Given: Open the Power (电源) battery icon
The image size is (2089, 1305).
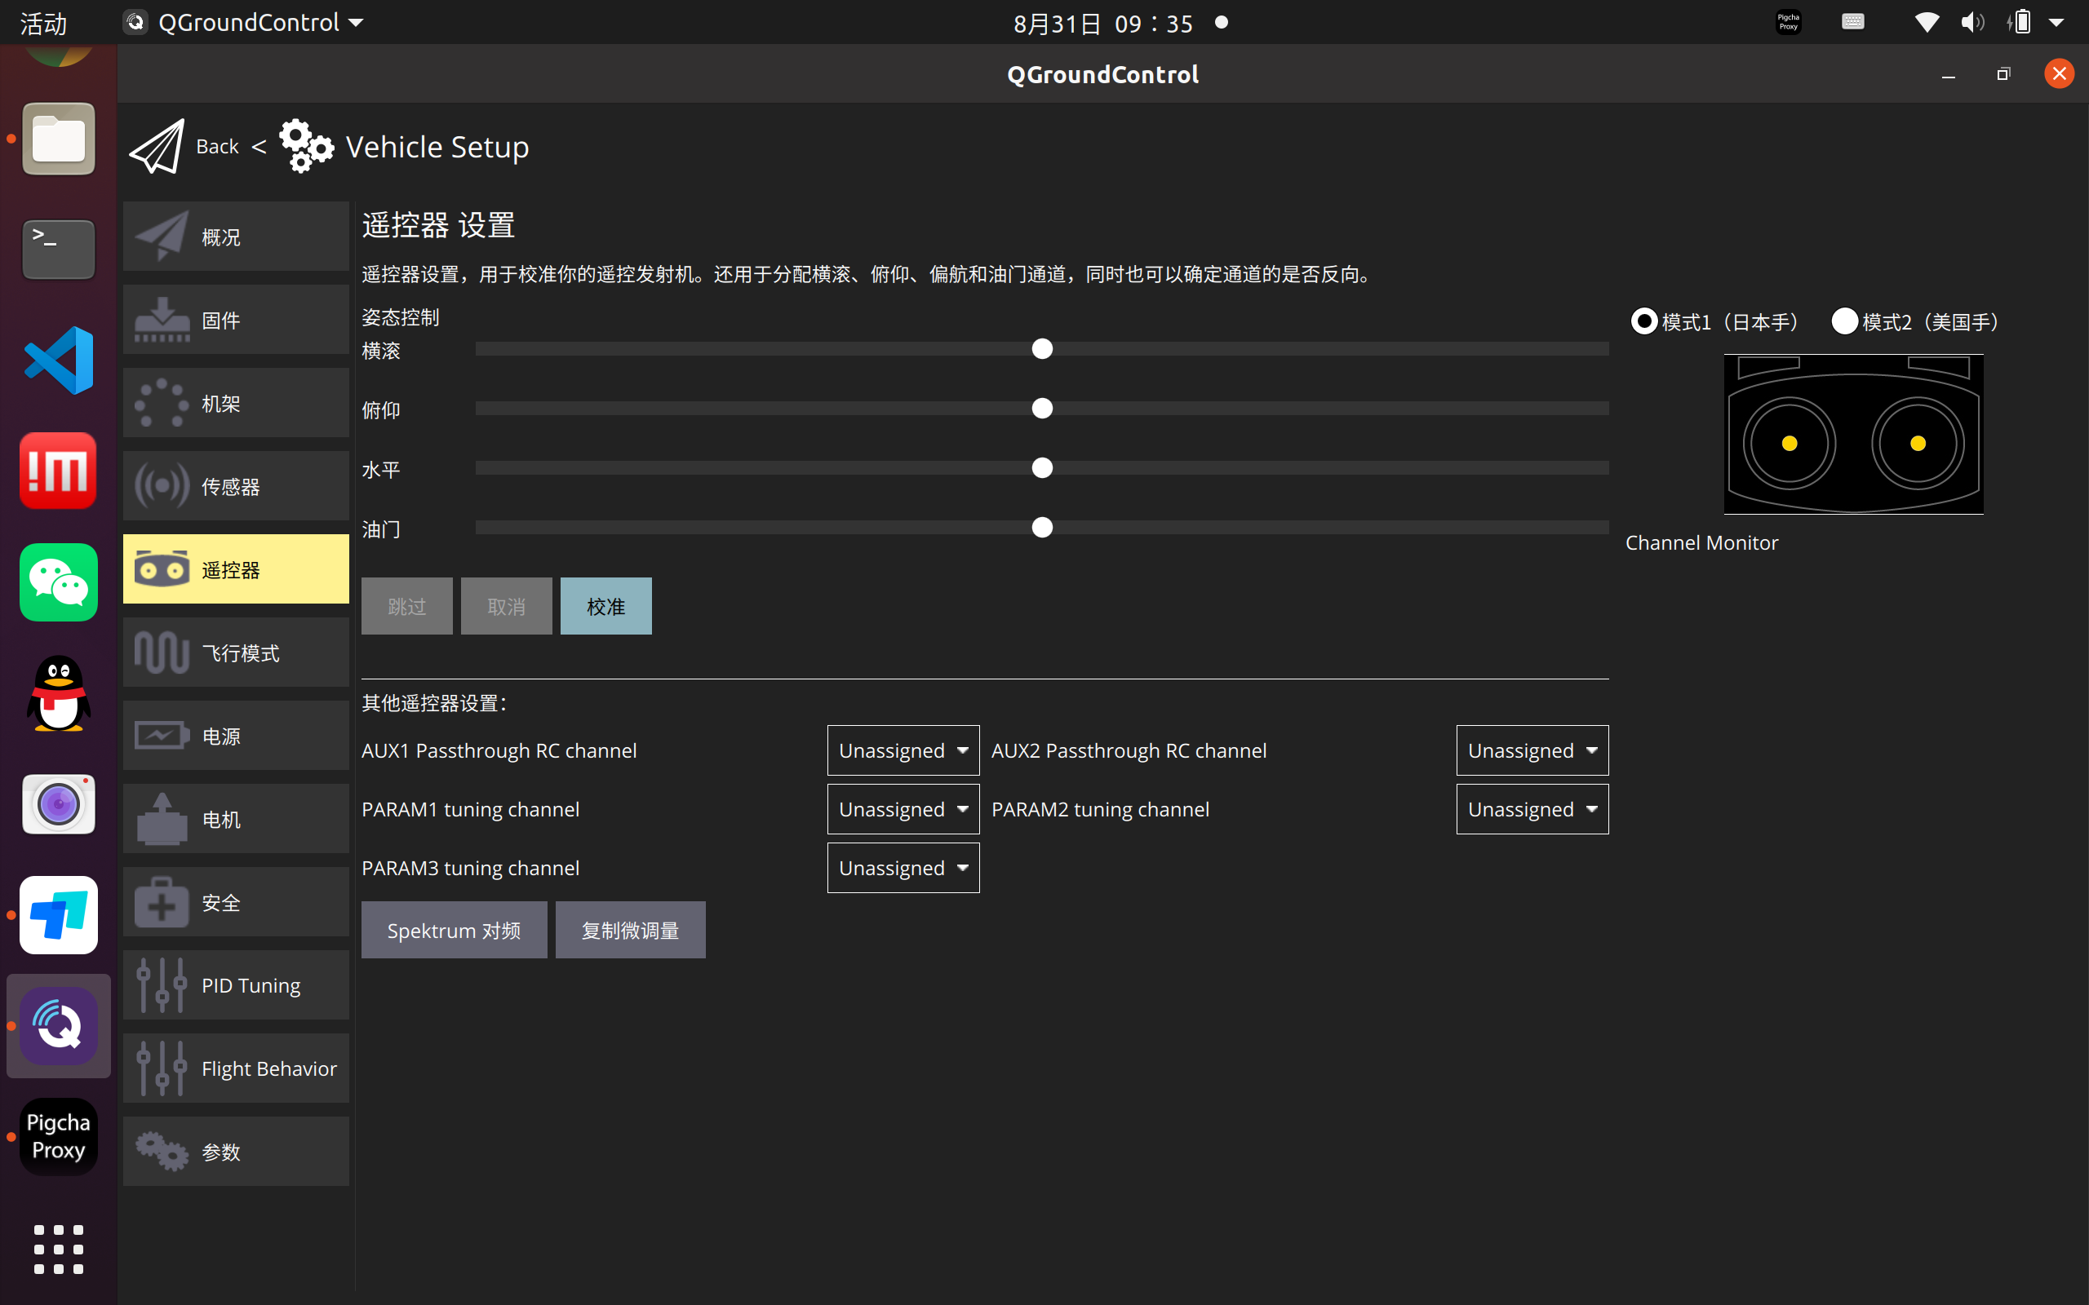Looking at the screenshot, I should 162,737.
